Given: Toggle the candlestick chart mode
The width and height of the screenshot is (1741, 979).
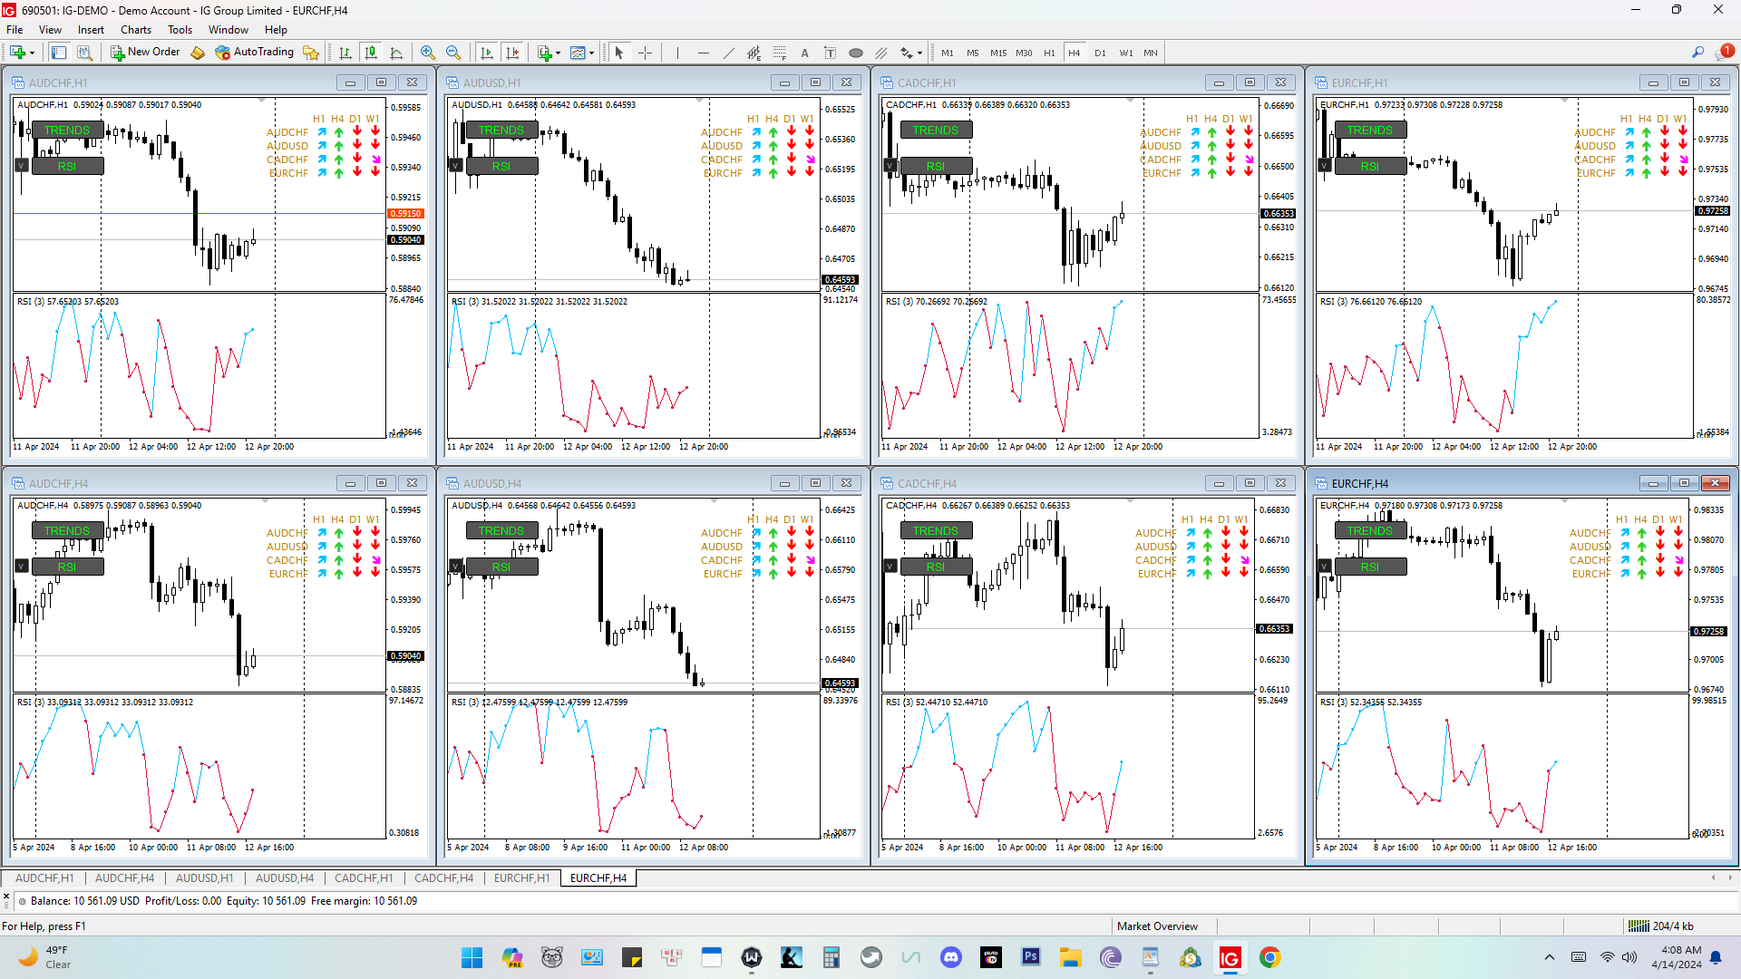Looking at the screenshot, I should (x=370, y=53).
